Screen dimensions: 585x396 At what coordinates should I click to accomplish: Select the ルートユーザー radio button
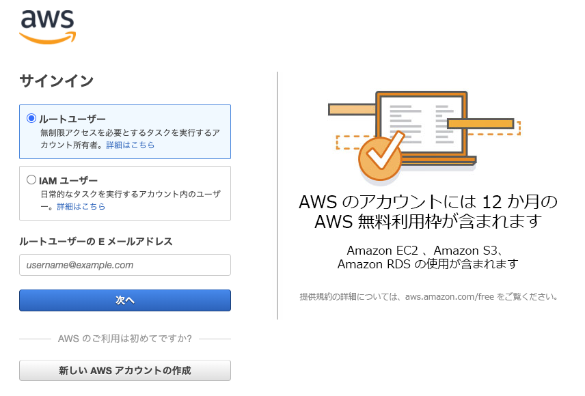pos(31,119)
